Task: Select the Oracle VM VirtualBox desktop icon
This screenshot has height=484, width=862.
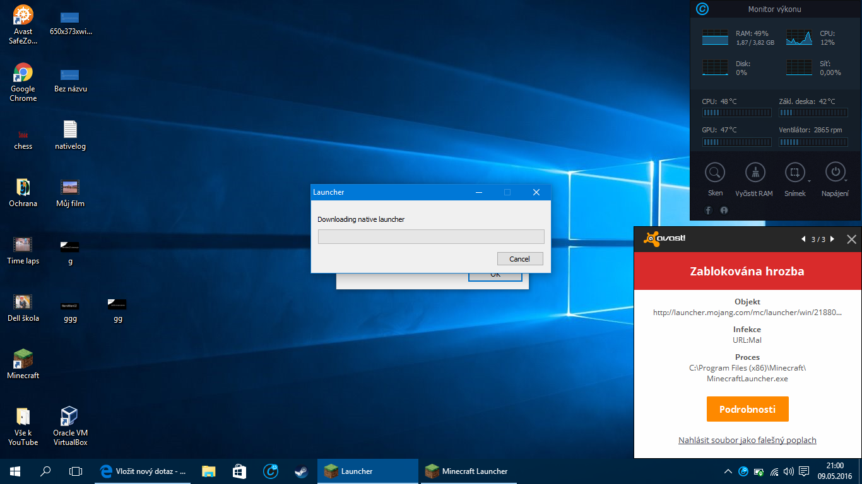Action: pyautogui.click(x=69, y=417)
